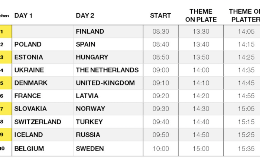Click the RUSSIA entry
This screenshot has height=163, width=260.
[88, 135]
